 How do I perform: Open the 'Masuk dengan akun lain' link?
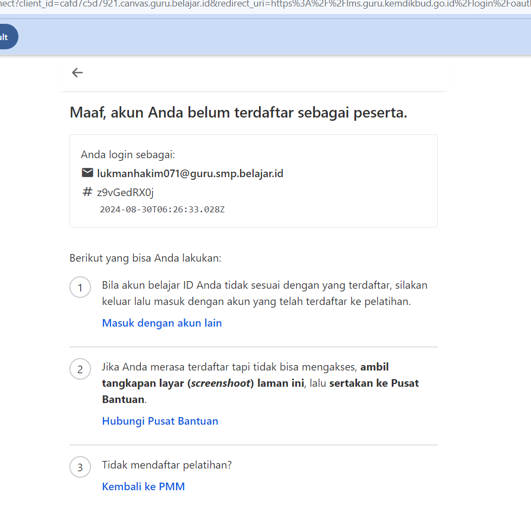162,323
